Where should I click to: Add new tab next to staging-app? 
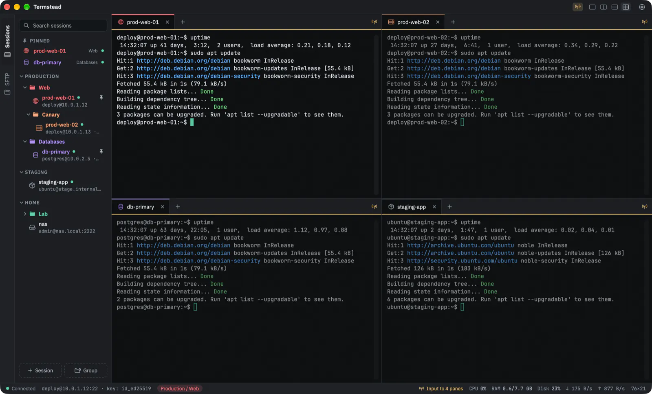pos(449,207)
